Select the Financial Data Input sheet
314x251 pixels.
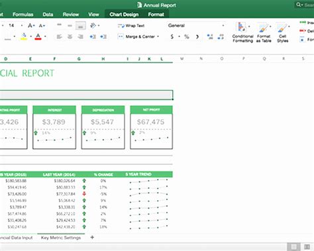click(x=17, y=238)
